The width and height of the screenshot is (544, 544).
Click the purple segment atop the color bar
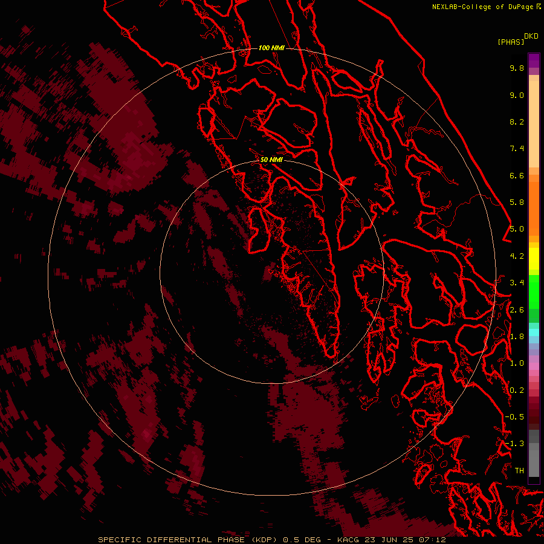tap(534, 60)
